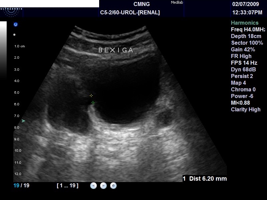The width and height of the screenshot is (267, 200).
Task: Click Power -6 parameter
Action: coord(242,96)
